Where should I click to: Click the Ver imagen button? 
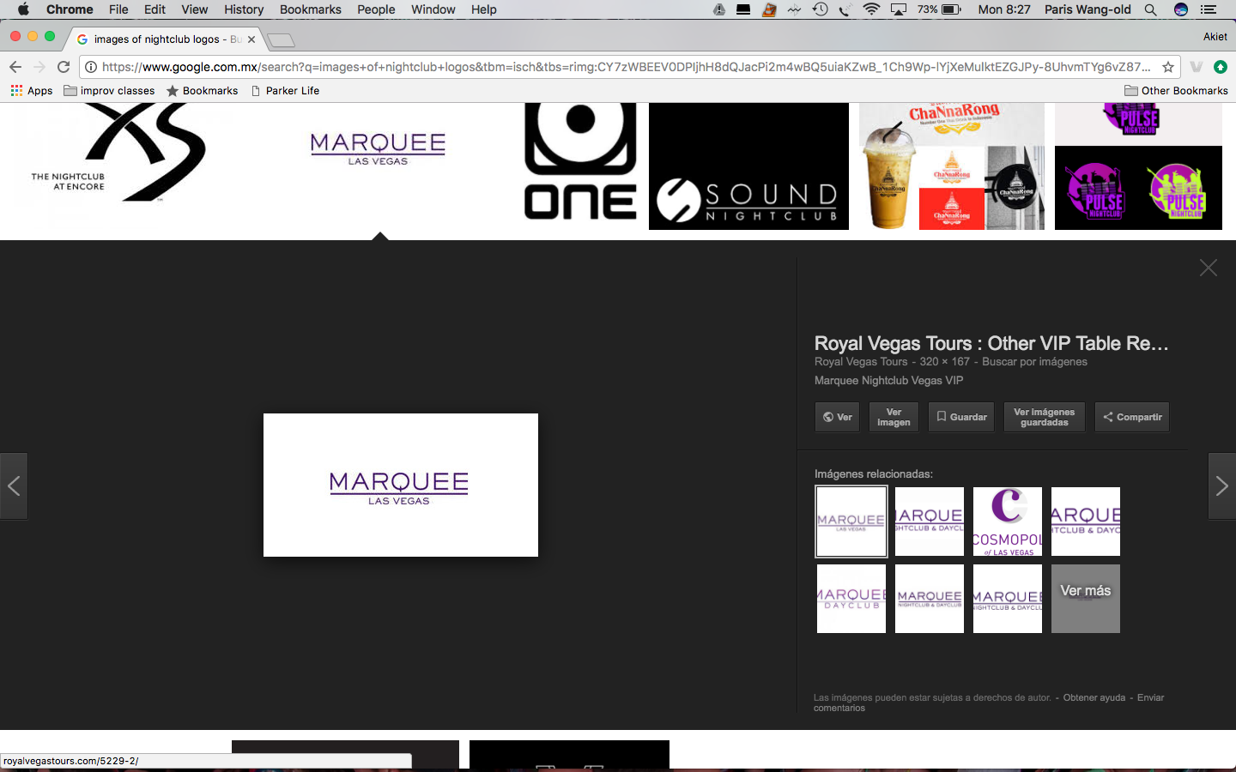894,417
